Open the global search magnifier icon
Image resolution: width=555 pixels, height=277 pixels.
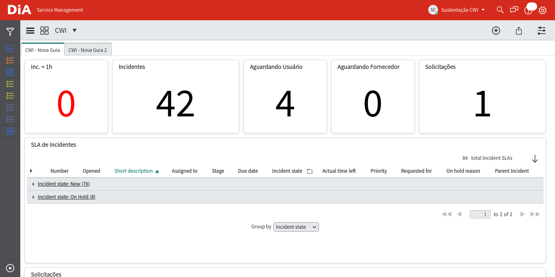click(500, 10)
